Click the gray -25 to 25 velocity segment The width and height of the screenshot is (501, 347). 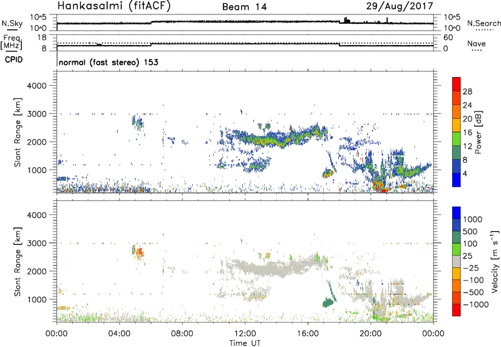pyautogui.click(x=457, y=261)
